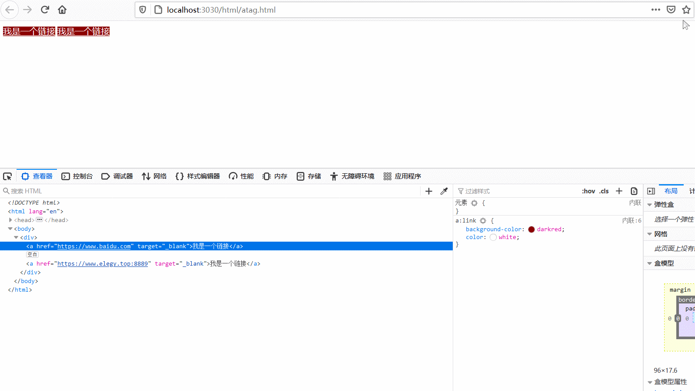Viewport: 695px width, 391px height.
Task: Switch to the 网络 network tab
Action: [x=154, y=176]
